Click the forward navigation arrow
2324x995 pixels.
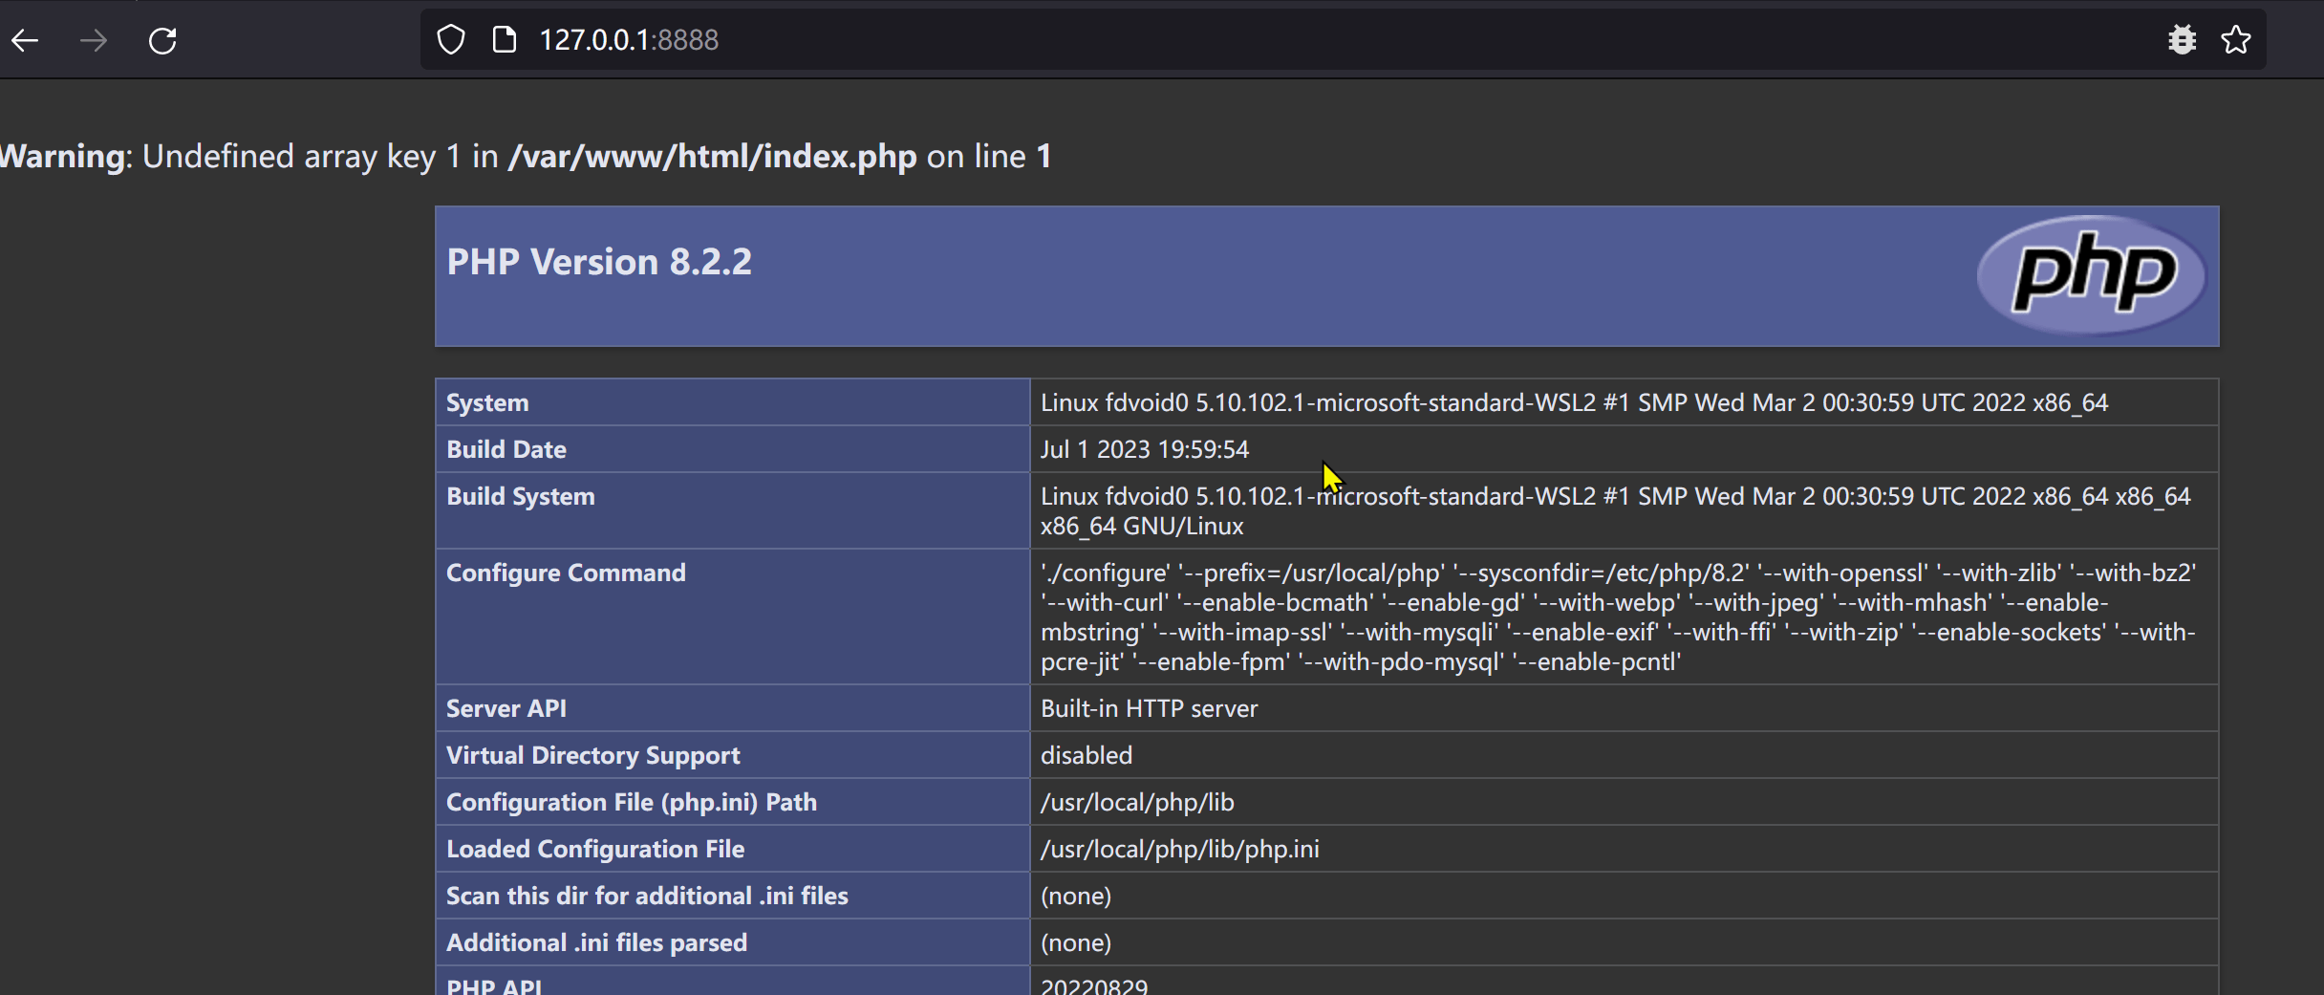(x=94, y=40)
